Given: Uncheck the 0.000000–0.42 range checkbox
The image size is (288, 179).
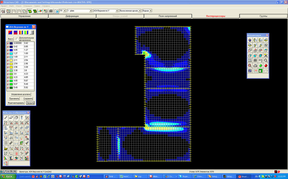Looking at the screenshot, I should pos(8,43).
